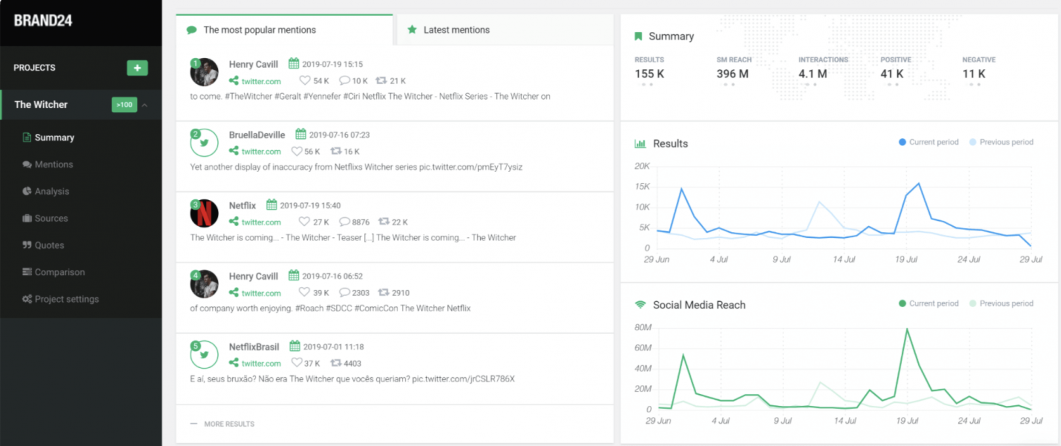Click retweet icon showing 21 K
This screenshot has height=446, width=1061.
(x=381, y=81)
